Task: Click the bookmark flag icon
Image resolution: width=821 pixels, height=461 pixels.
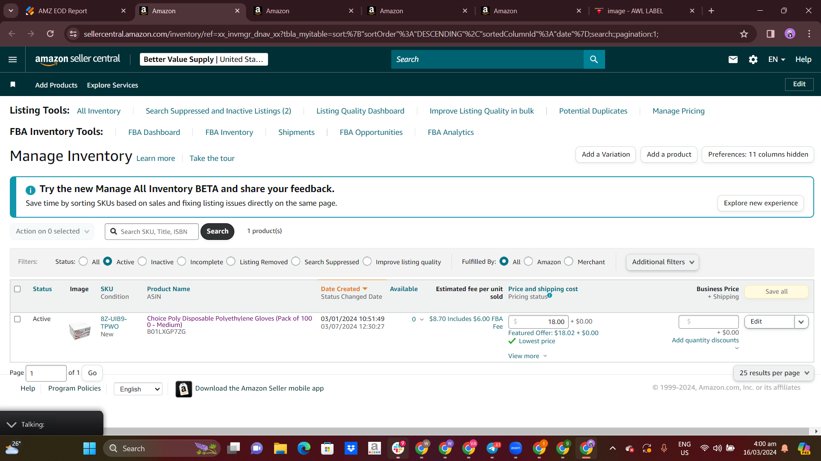Action: pos(13,85)
